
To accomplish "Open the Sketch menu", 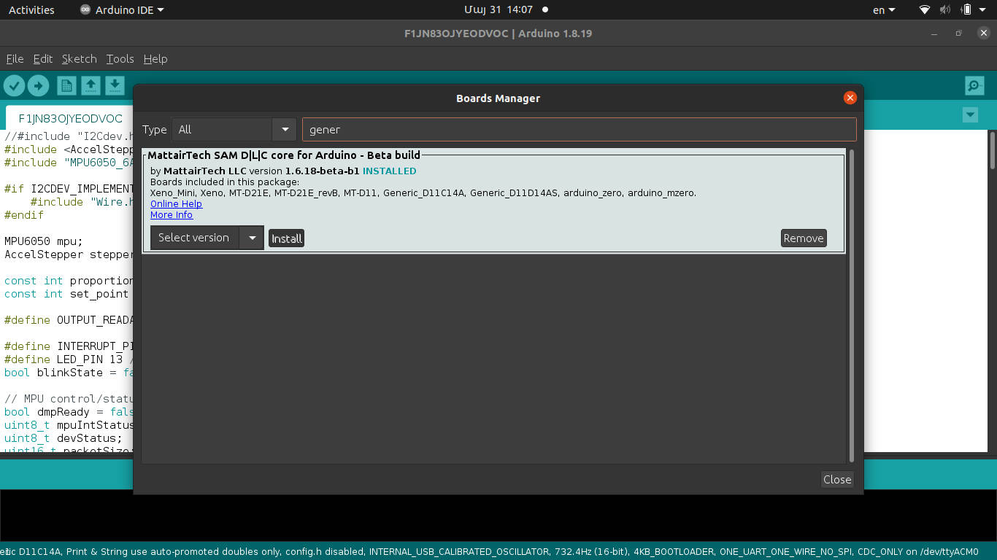I will 79,59.
